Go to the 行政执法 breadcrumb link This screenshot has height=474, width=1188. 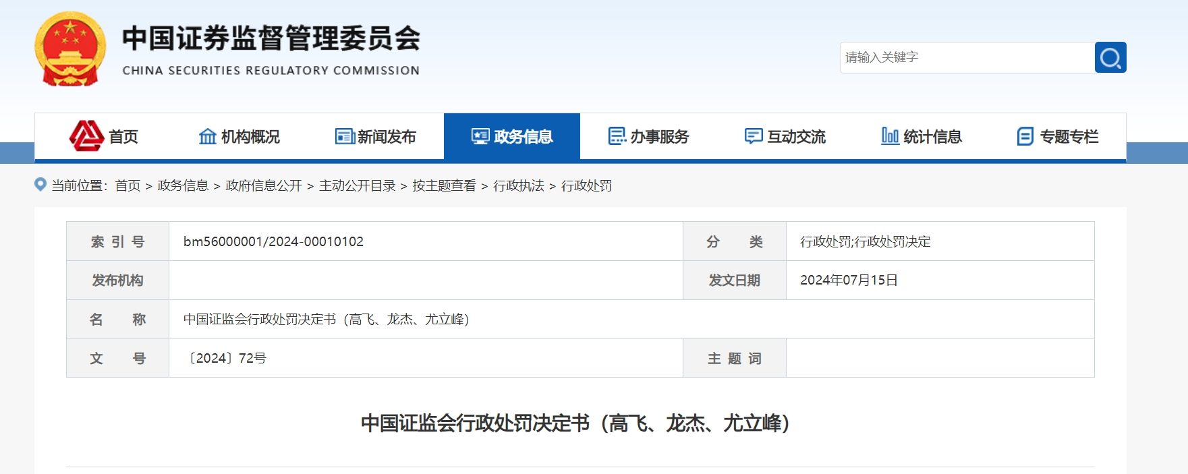[x=519, y=185]
